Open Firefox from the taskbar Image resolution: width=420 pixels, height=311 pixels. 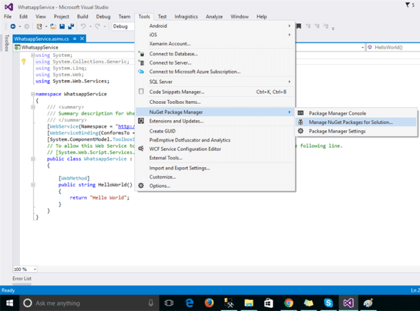(x=209, y=303)
